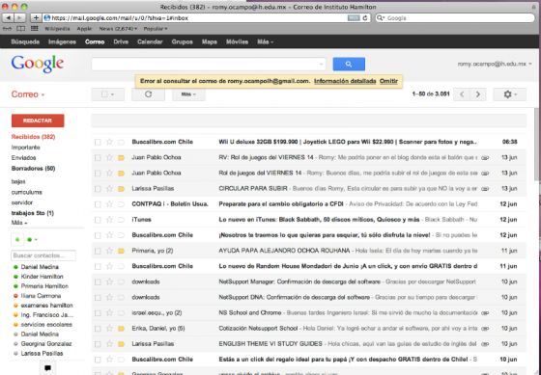Toggle importance marker on Cotización Netsupport email
The width and height of the screenshot is (541, 375).
pyautogui.click(x=121, y=329)
